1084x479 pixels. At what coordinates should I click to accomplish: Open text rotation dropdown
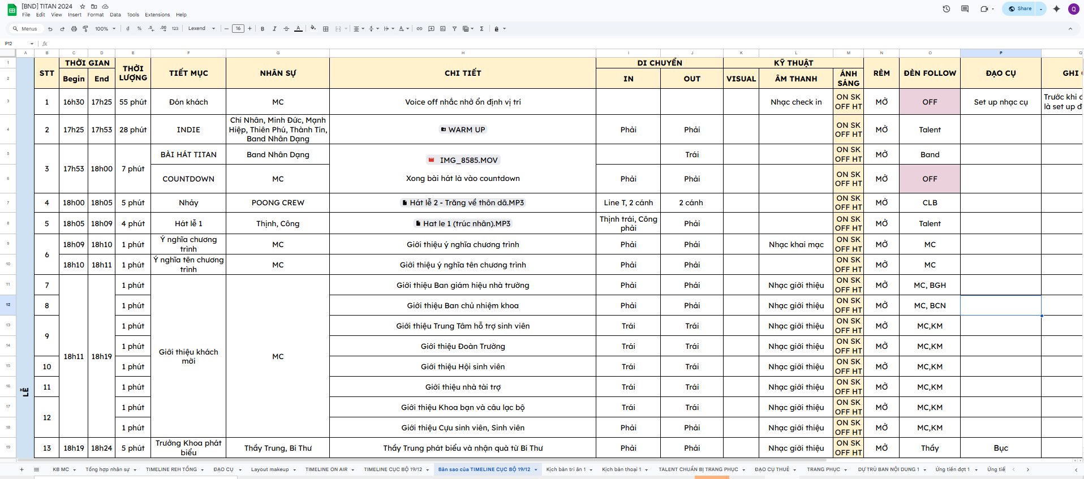pos(403,29)
